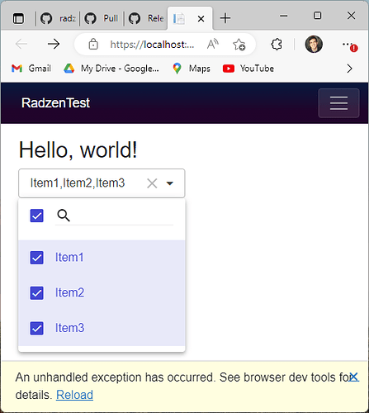
Task: Uncheck the Item1 checkbox
Action: click(36, 258)
